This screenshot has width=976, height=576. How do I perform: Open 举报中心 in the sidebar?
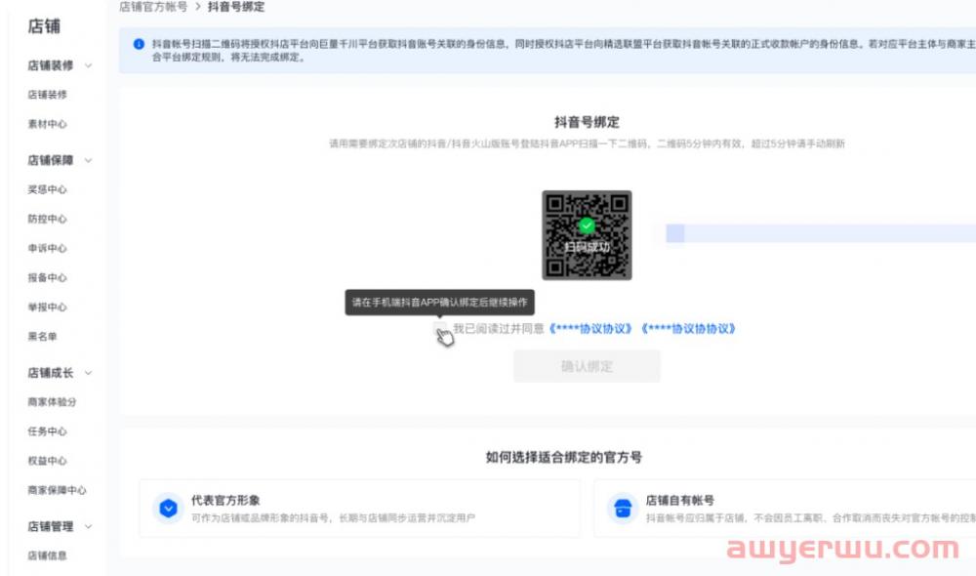47,307
